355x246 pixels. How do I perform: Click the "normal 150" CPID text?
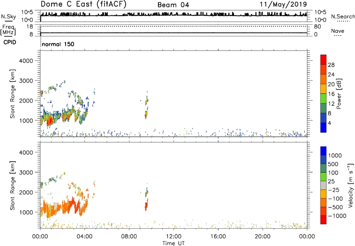[x=58, y=44]
